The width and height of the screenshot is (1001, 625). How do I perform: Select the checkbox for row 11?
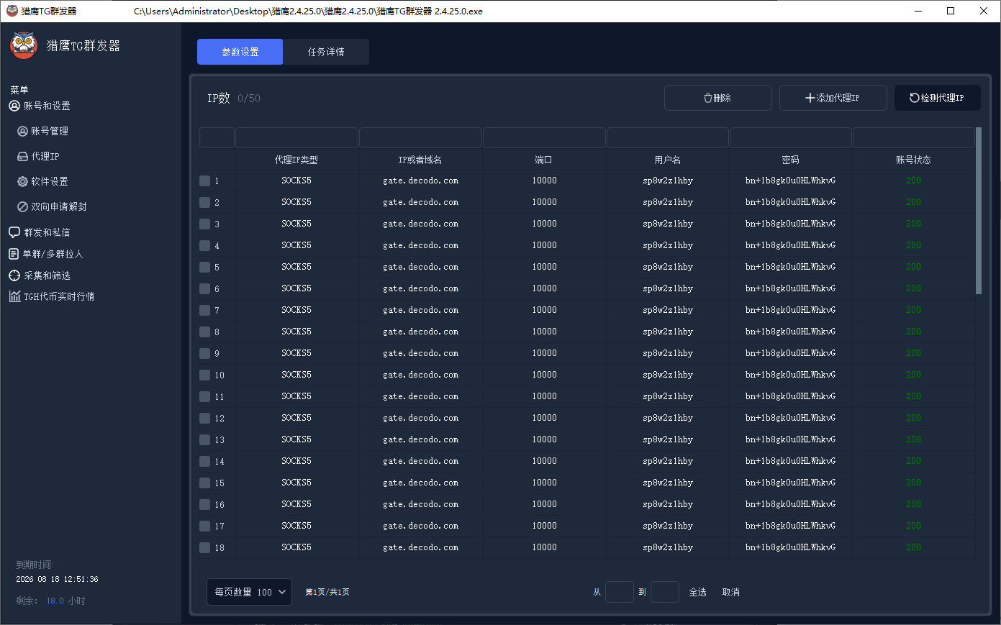click(x=205, y=396)
